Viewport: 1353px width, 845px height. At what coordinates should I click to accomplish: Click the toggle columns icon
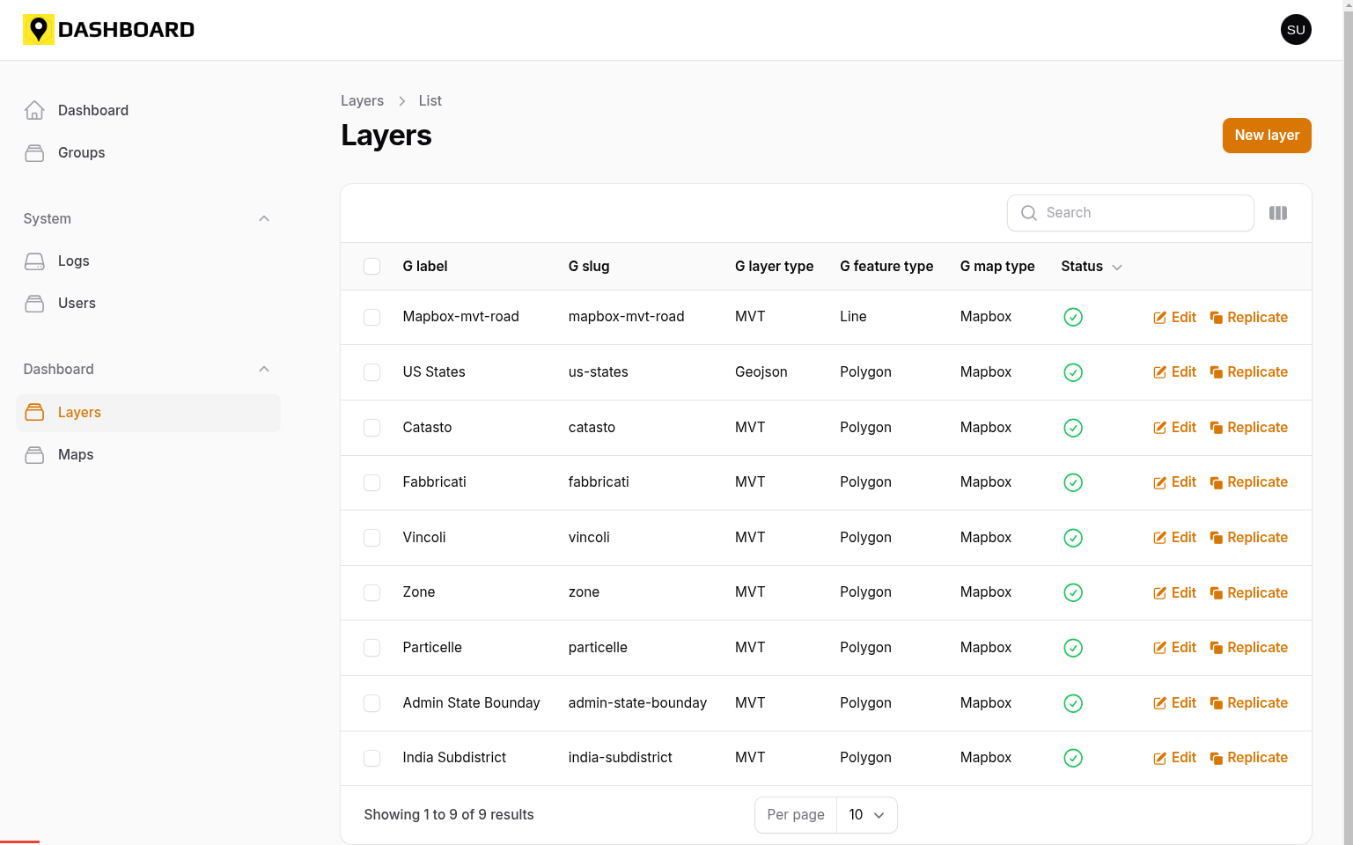click(x=1277, y=213)
